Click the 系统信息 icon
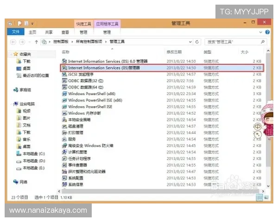278x222 pixels. 64,185
